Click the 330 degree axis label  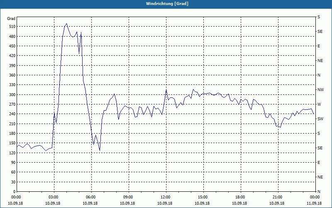[12, 85]
